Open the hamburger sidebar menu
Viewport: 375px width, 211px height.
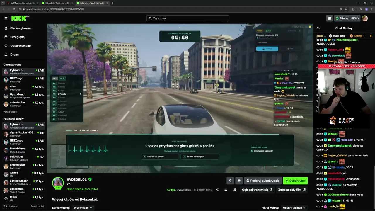[6, 18]
